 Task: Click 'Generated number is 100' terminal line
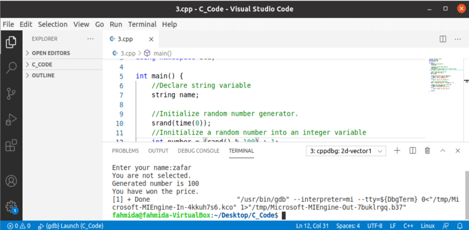[x=156, y=183]
